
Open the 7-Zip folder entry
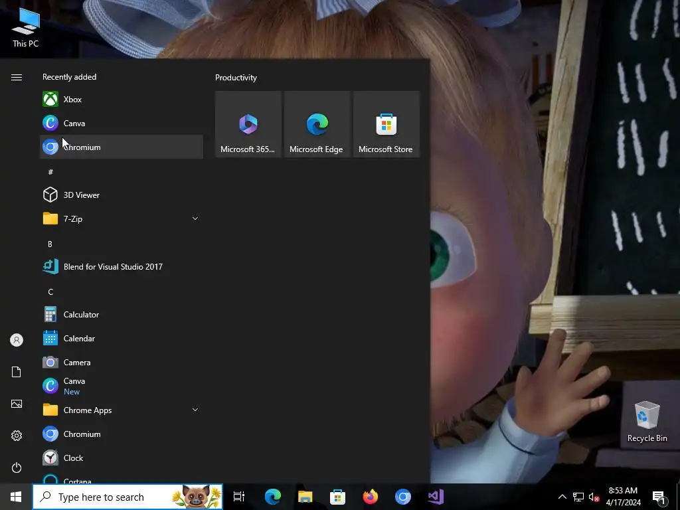pyautogui.click(x=121, y=218)
